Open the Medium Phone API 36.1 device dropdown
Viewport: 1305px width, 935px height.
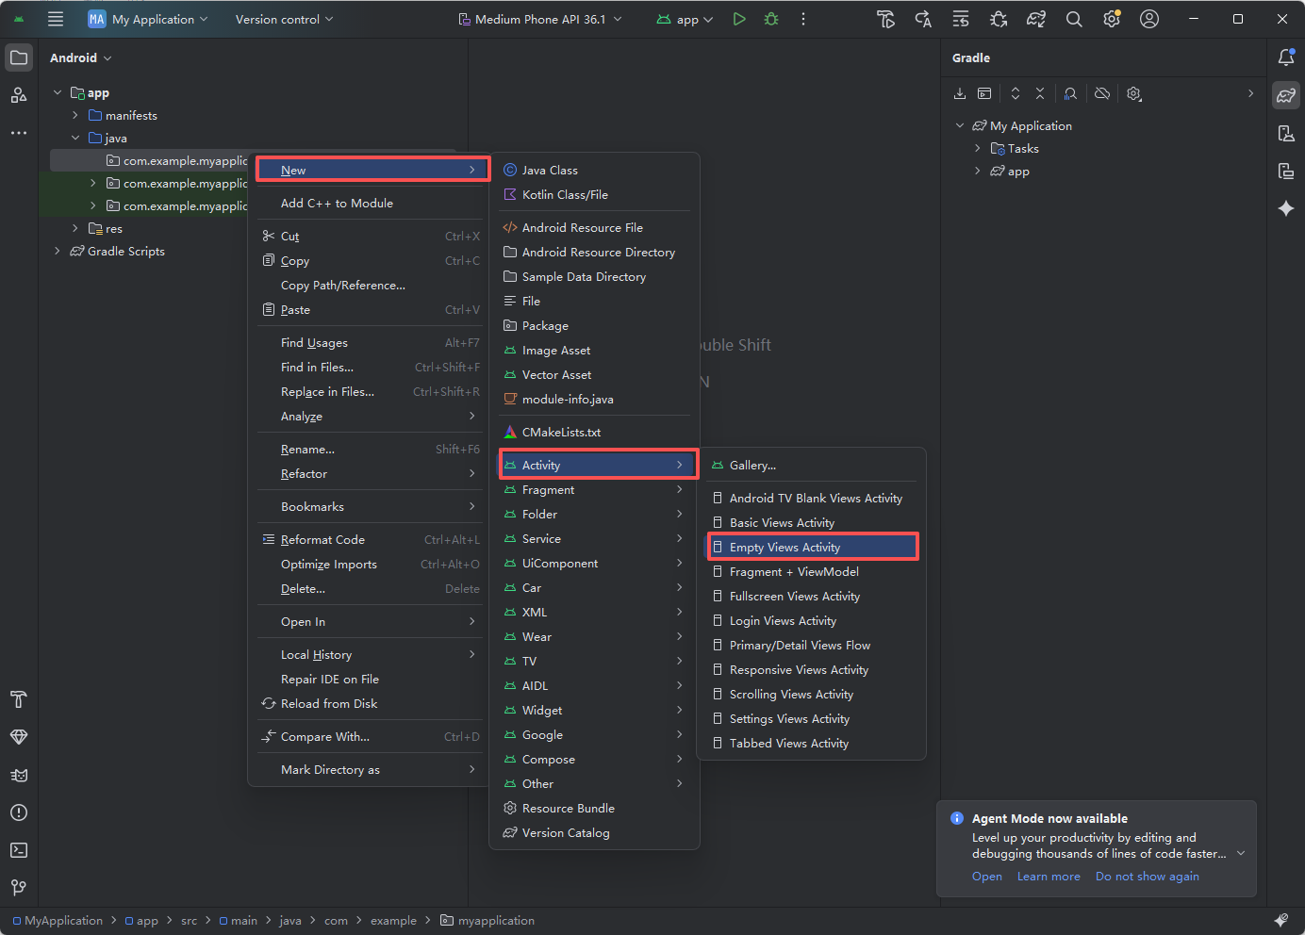(x=539, y=19)
